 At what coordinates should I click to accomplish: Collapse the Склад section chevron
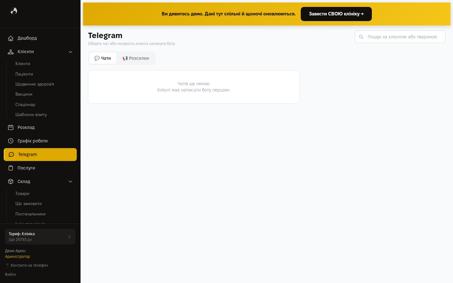70,181
